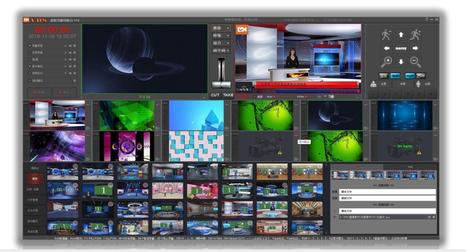The width and height of the screenshot is (466, 252).
Task: Toggle the first checked option under the timer
Action: (x=30, y=46)
